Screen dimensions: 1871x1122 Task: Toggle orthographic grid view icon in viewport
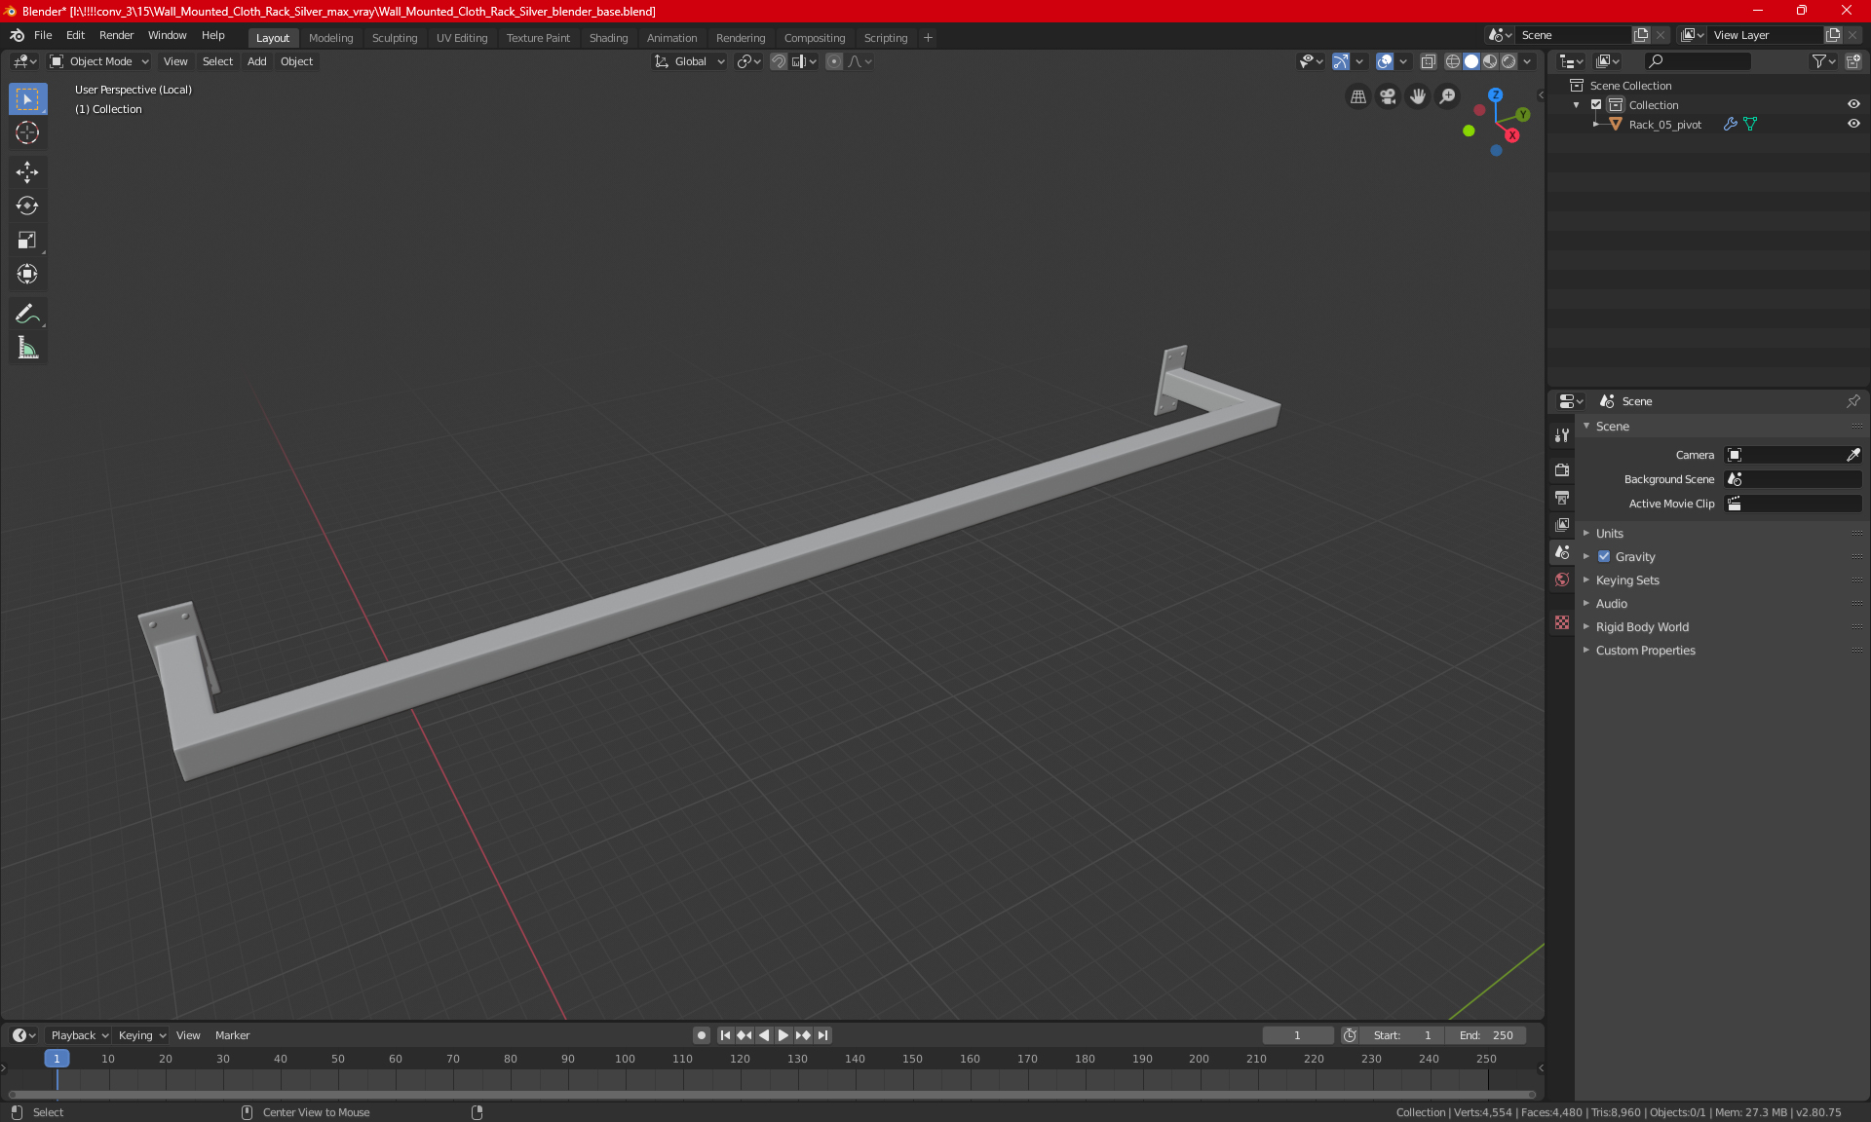click(x=1357, y=96)
